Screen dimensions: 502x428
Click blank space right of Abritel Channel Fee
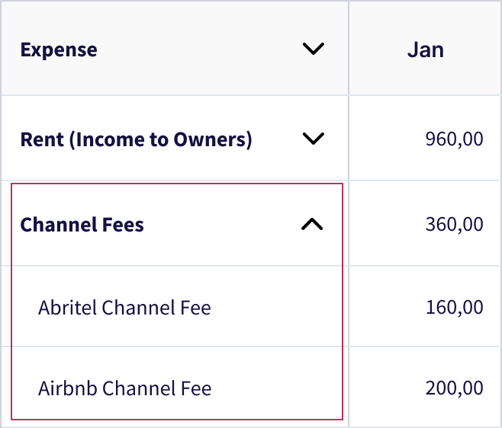pos(275,308)
